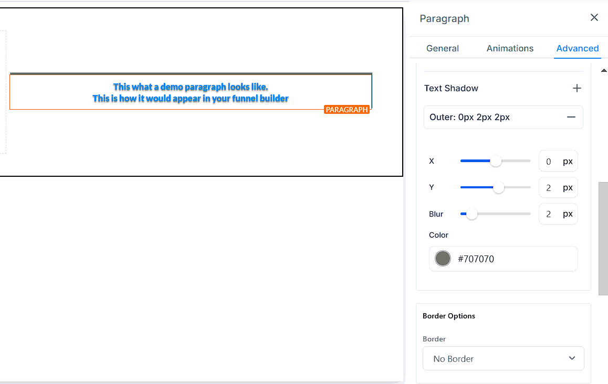Focus the X offset px value field
Screen dimensions: 608x384
[549, 162]
